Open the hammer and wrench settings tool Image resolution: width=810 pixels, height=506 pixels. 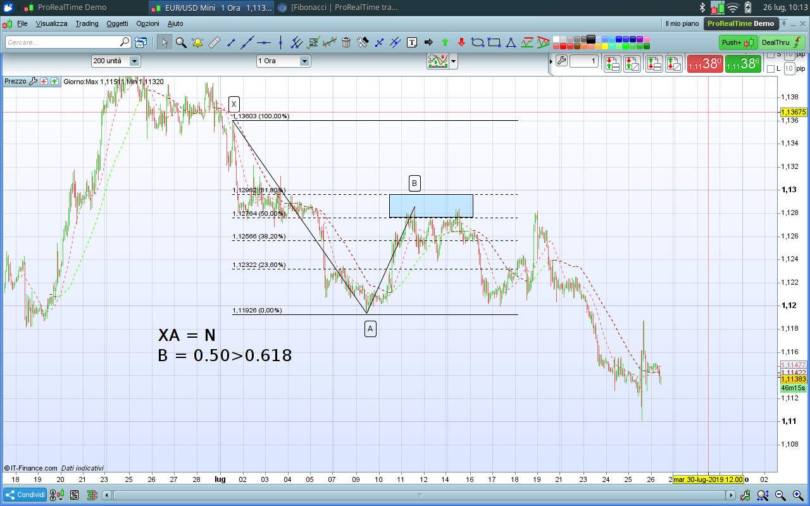click(x=363, y=42)
